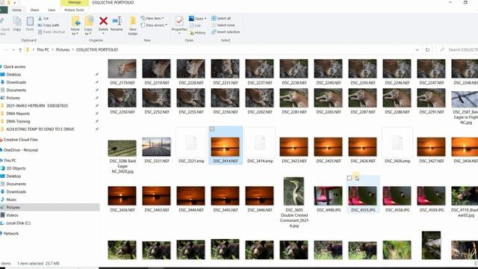The height and width of the screenshot is (269, 478).
Task: Switch to the Home ribbon tab
Action: point(16,10)
